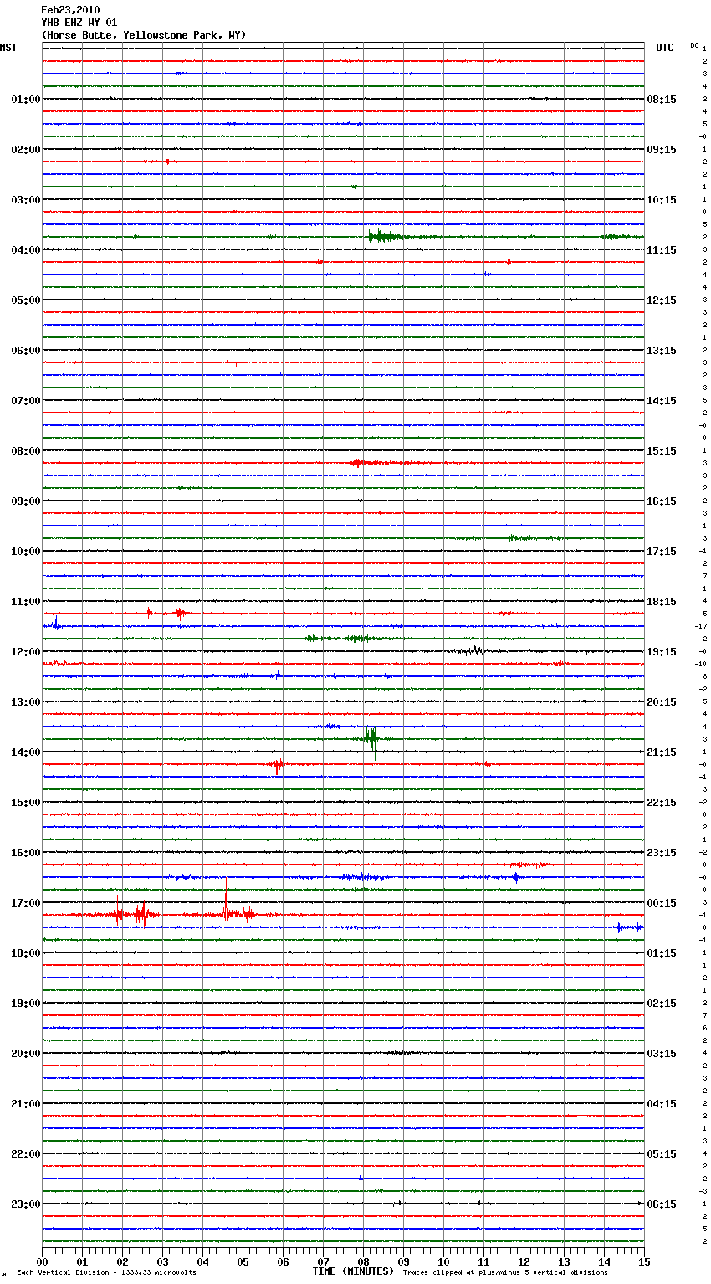Click the -17 DC offset value

point(700,626)
